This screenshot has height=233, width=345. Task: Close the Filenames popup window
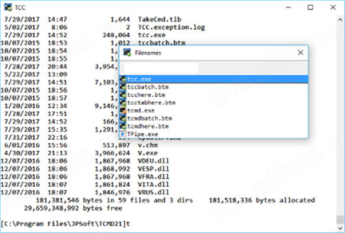299,52
